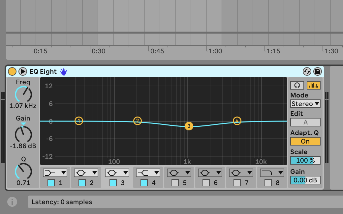Click the band 2 bell shape icon

click(81, 173)
